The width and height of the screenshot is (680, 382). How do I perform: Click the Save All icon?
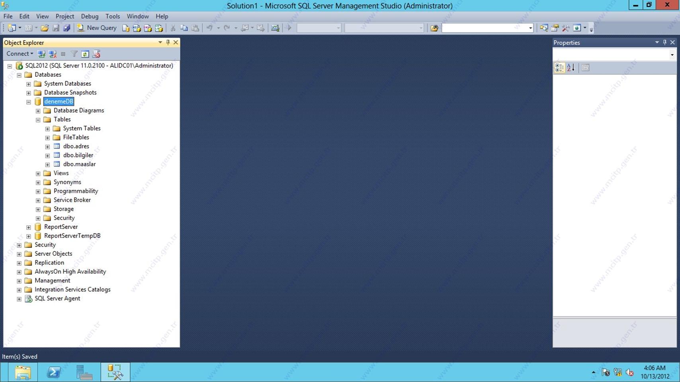pos(66,28)
